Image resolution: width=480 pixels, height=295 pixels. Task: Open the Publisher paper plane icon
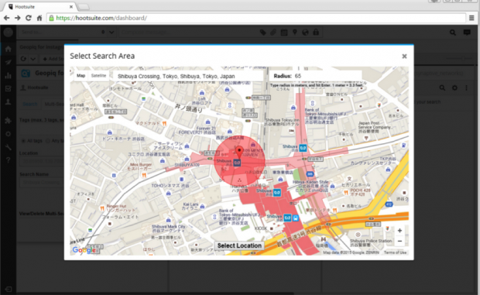pyautogui.click(x=9, y=62)
